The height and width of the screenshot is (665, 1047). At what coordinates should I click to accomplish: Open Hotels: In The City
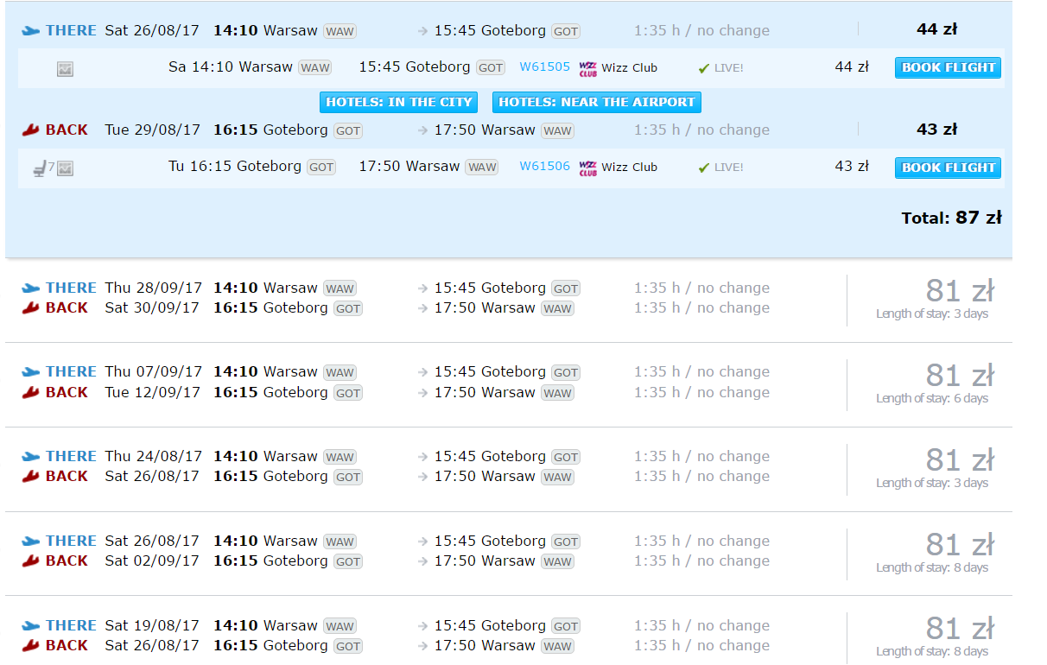(399, 102)
